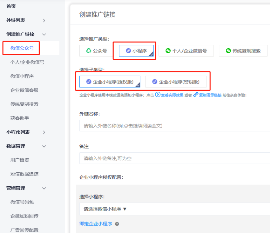270x233 pixels.
Task: Open 获客助手 sidebar item
Action: point(20,118)
